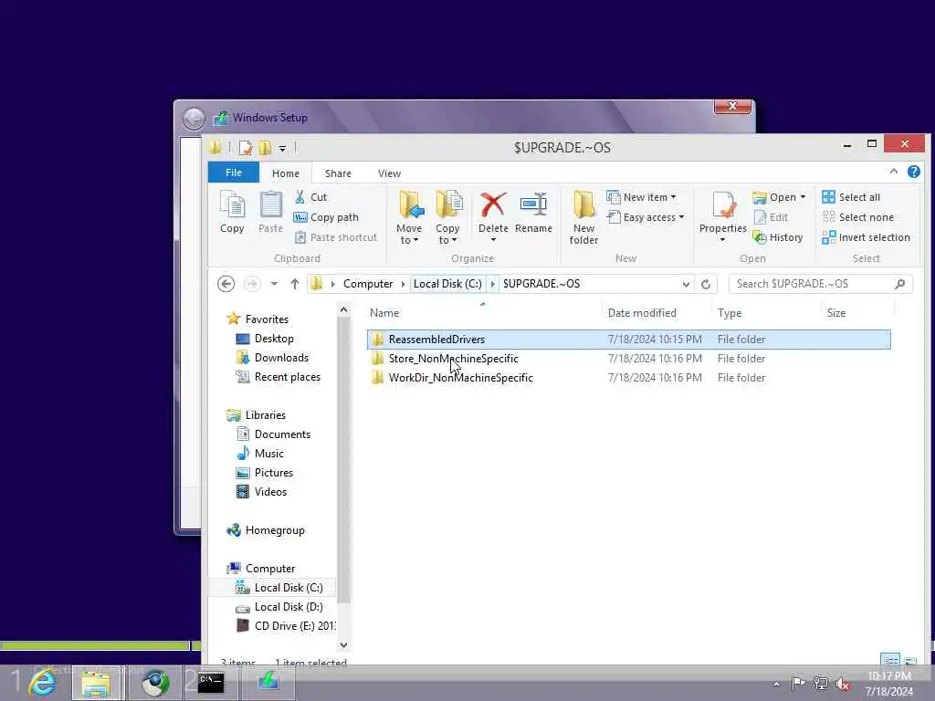The image size is (935, 701).
Task: Switch to the Home ribbon tab
Action: (286, 173)
